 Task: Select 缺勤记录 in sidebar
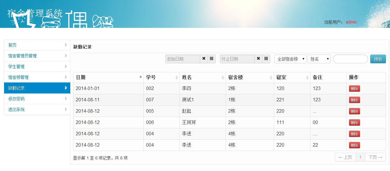coord(37,88)
